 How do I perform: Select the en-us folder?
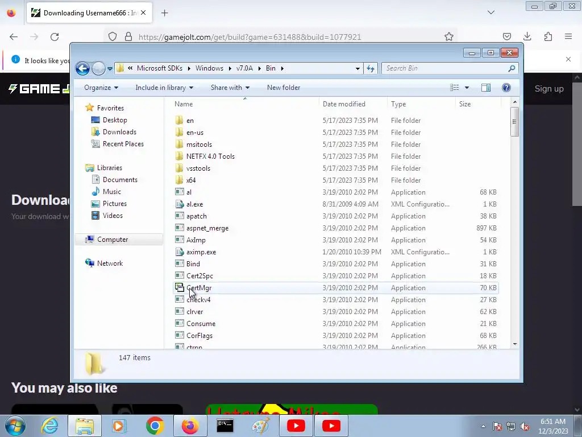click(x=195, y=133)
